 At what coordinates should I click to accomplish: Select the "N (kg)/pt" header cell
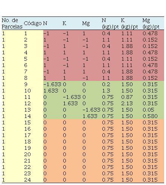(x=110, y=23)
